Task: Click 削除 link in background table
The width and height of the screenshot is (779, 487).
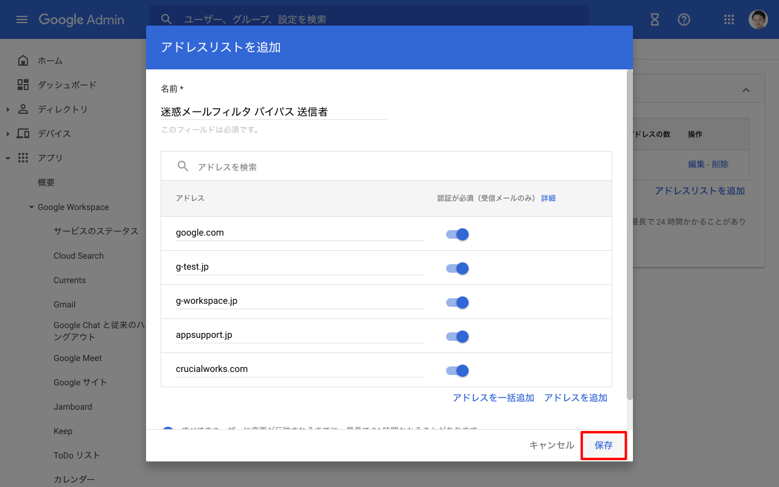Action: click(720, 164)
